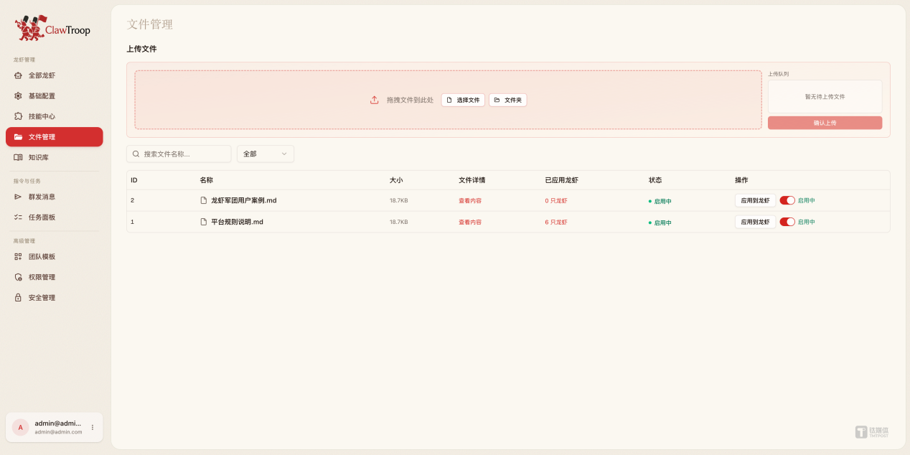Disable the toggle for 平台规则说明.md
The image size is (910, 455).
787,222
